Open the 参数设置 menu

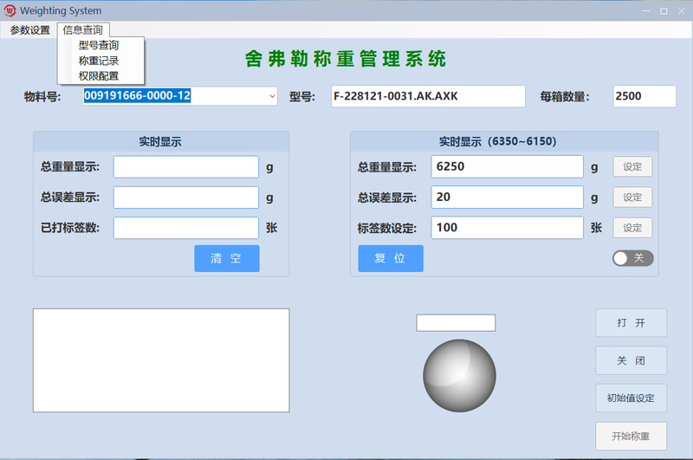[x=29, y=30]
